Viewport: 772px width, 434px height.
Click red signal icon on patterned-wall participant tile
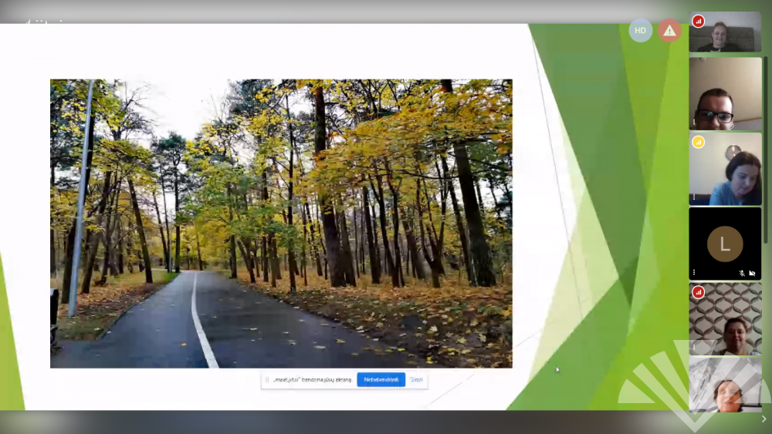698,292
